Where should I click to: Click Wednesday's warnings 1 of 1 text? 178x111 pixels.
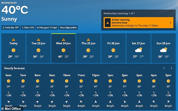119,13
